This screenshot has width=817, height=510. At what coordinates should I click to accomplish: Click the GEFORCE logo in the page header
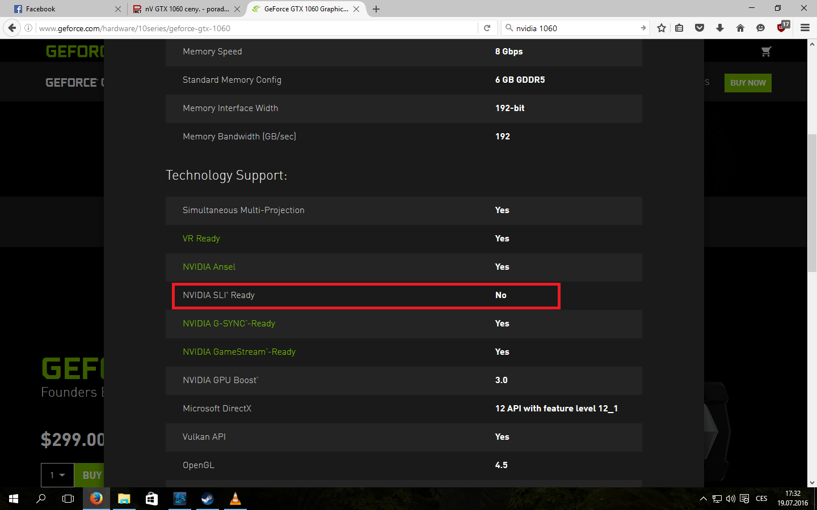[x=75, y=52]
